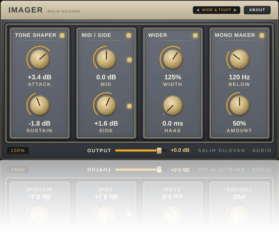Open the 100% UI scale selector
This screenshot has width=279, height=248.
tap(18, 151)
